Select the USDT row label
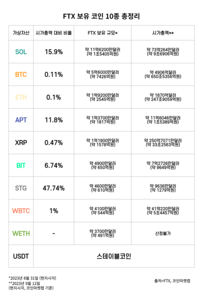 pos(21,256)
